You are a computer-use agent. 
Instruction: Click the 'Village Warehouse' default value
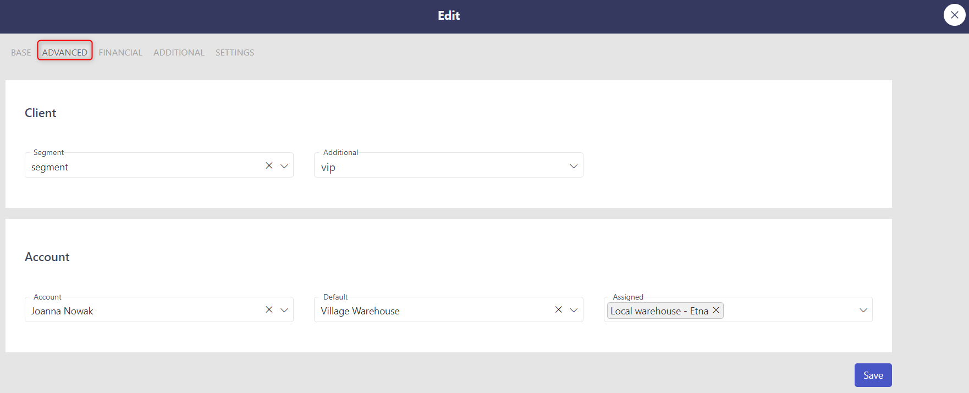pos(360,311)
